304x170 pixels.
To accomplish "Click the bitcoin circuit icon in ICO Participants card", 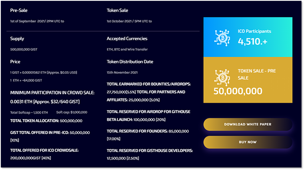I will click(x=222, y=38).
